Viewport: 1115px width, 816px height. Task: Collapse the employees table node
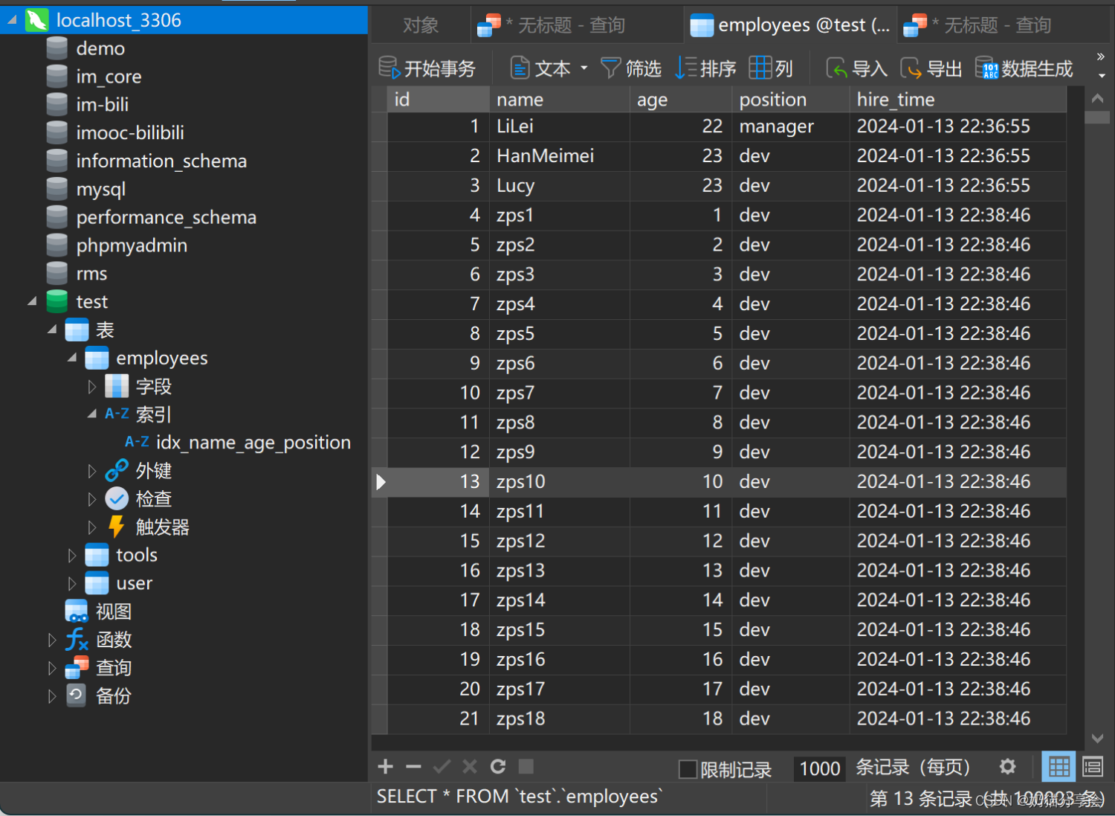tap(72, 358)
